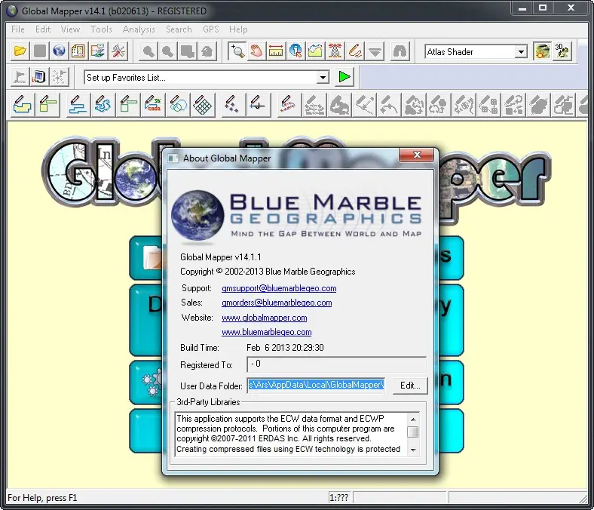The width and height of the screenshot is (594, 510).
Task: Open www.globalmapper.com website link
Action: coord(265,318)
